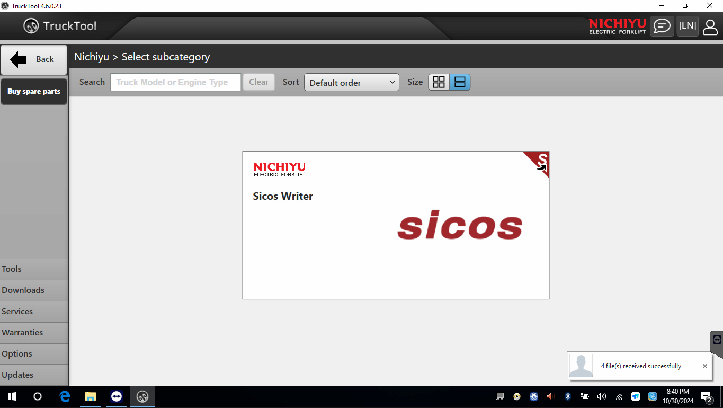Go back using the Back arrow button
Screen dimensions: 723x408
point(33,59)
